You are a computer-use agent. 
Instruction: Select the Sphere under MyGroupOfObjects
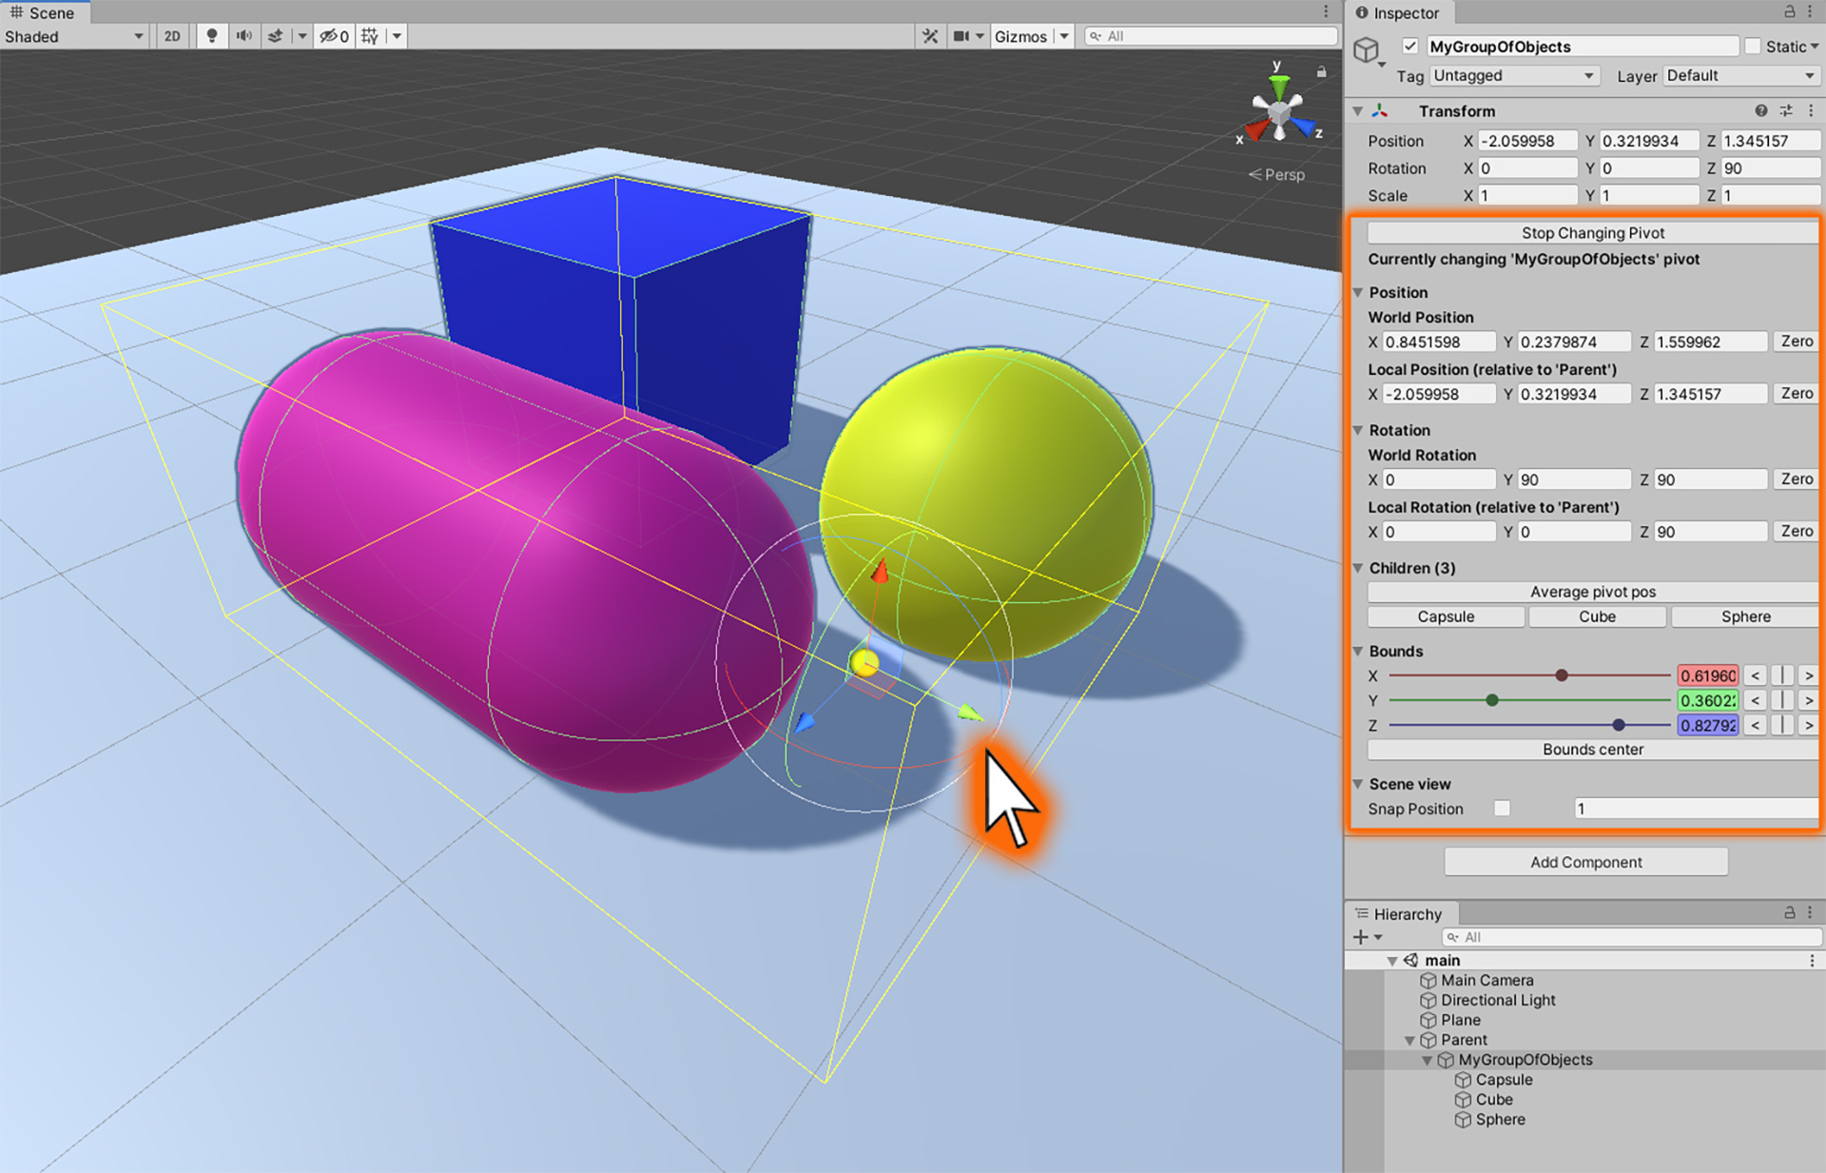(1499, 1120)
